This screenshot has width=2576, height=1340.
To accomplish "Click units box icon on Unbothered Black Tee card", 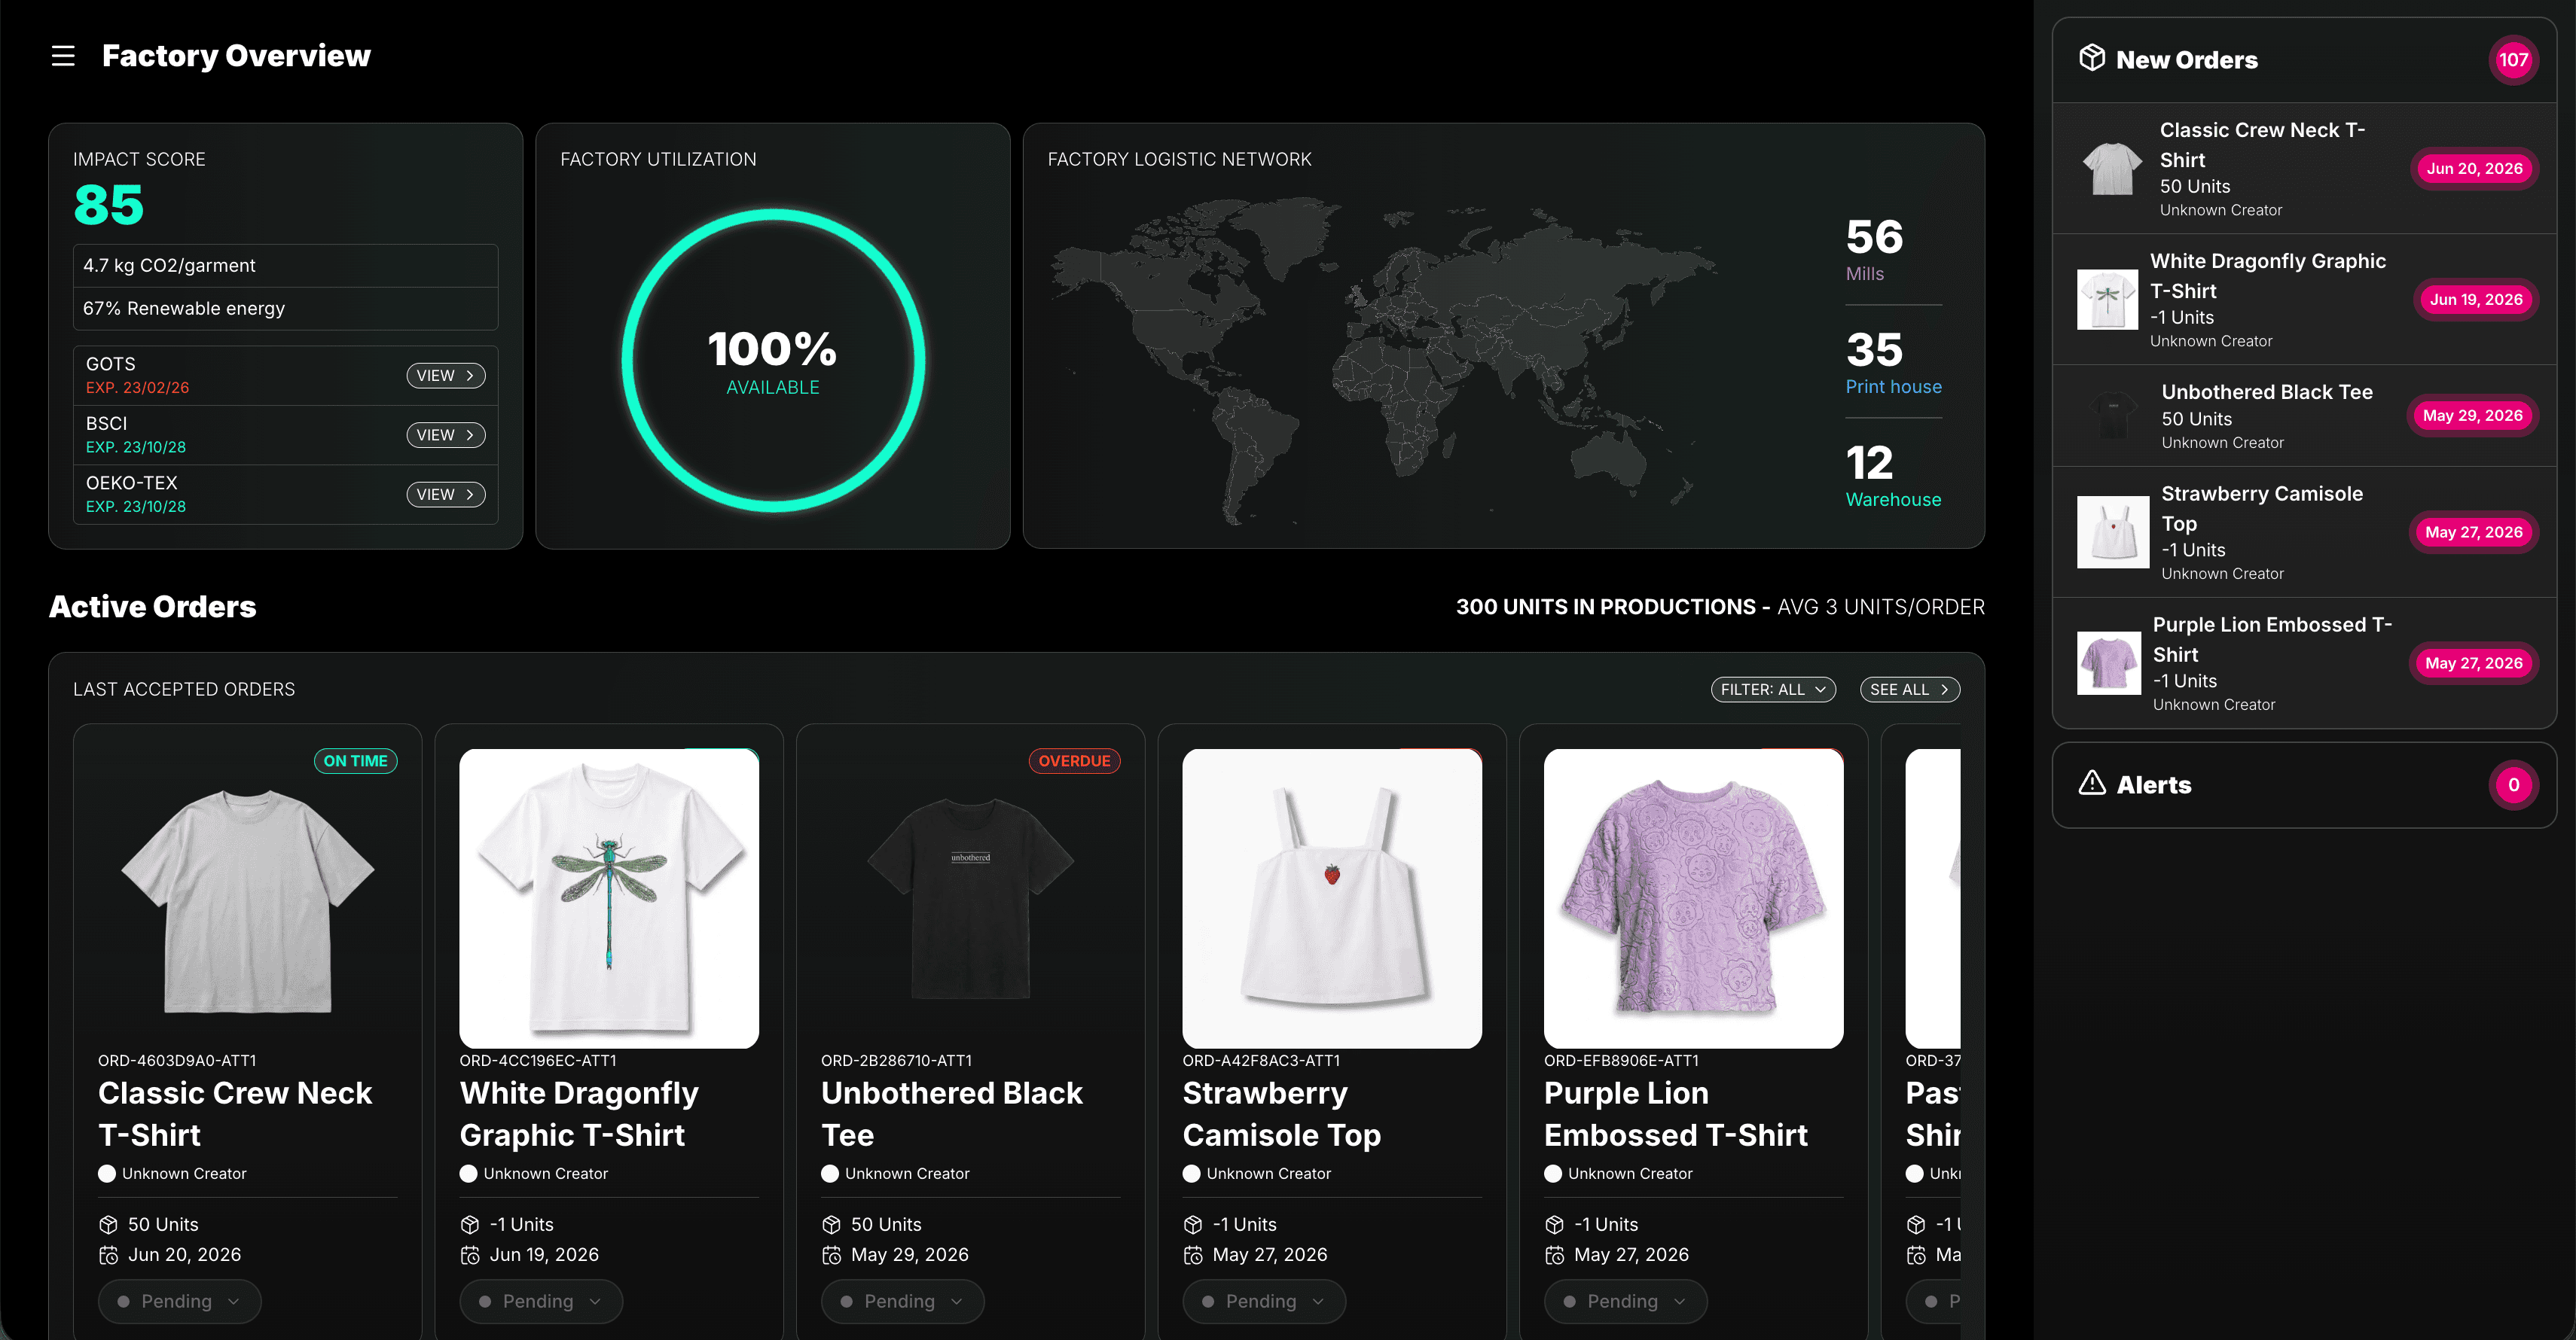I will pos(831,1224).
